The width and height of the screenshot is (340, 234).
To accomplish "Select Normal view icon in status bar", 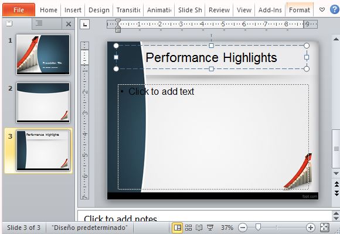I will pyautogui.click(x=178, y=228).
